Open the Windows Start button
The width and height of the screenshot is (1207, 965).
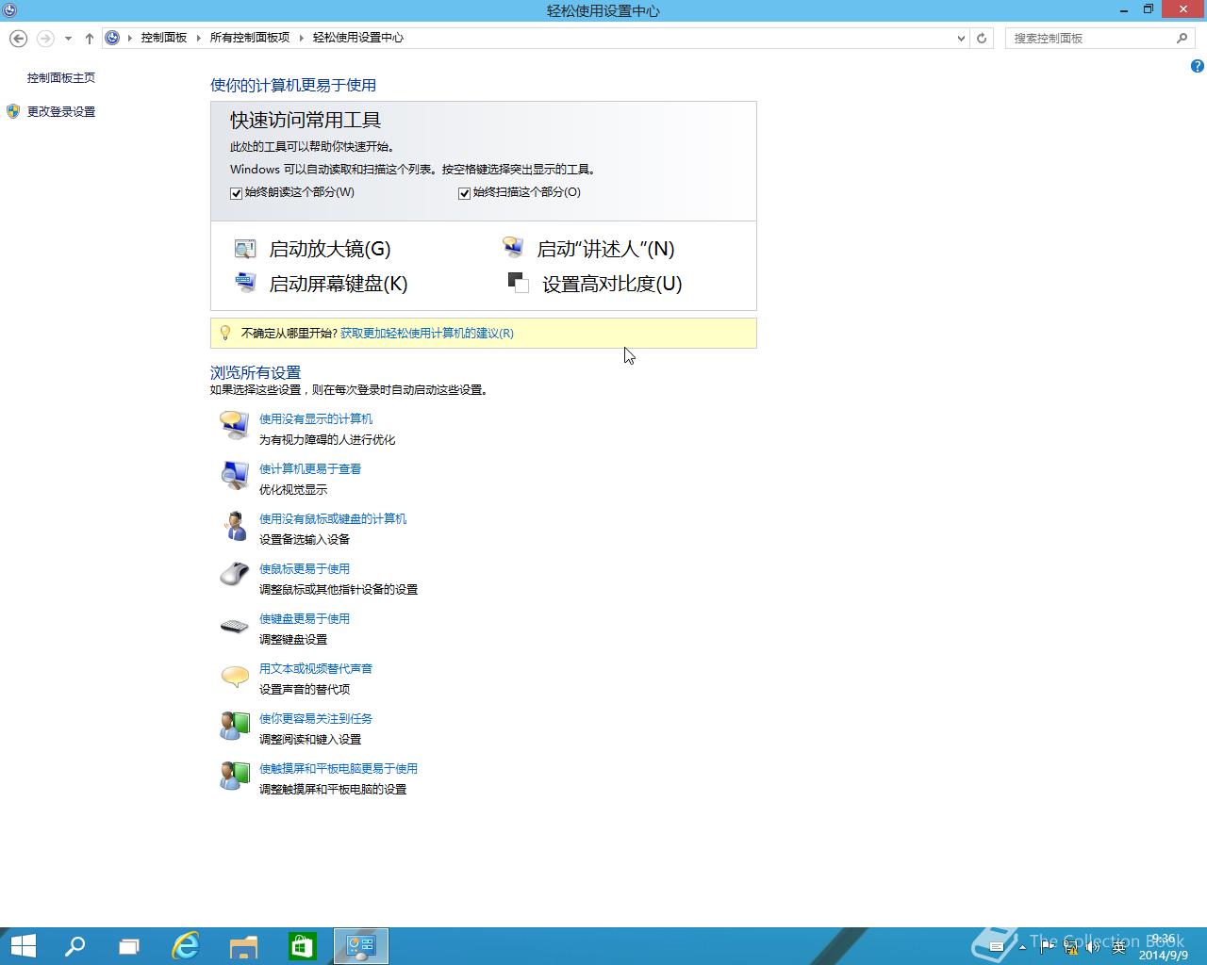pos(23,946)
